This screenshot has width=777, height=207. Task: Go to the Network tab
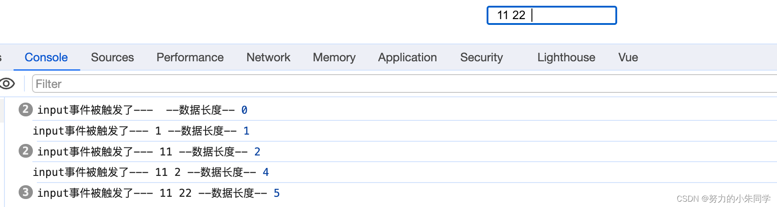click(268, 57)
